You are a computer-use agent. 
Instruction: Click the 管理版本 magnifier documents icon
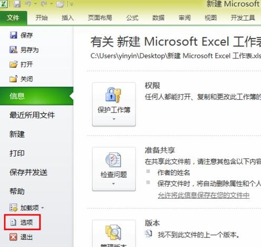click(x=113, y=232)
